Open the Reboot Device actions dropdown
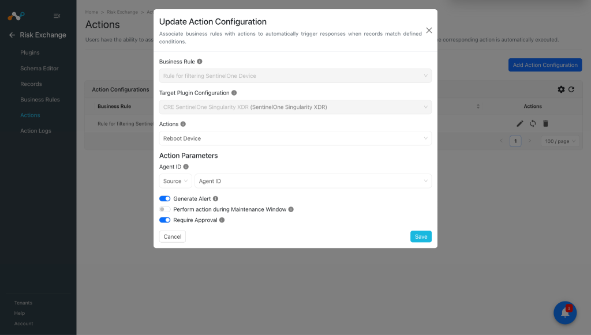Screen dimensions: 591x335 pyautogui.click(x=295, y=138)
